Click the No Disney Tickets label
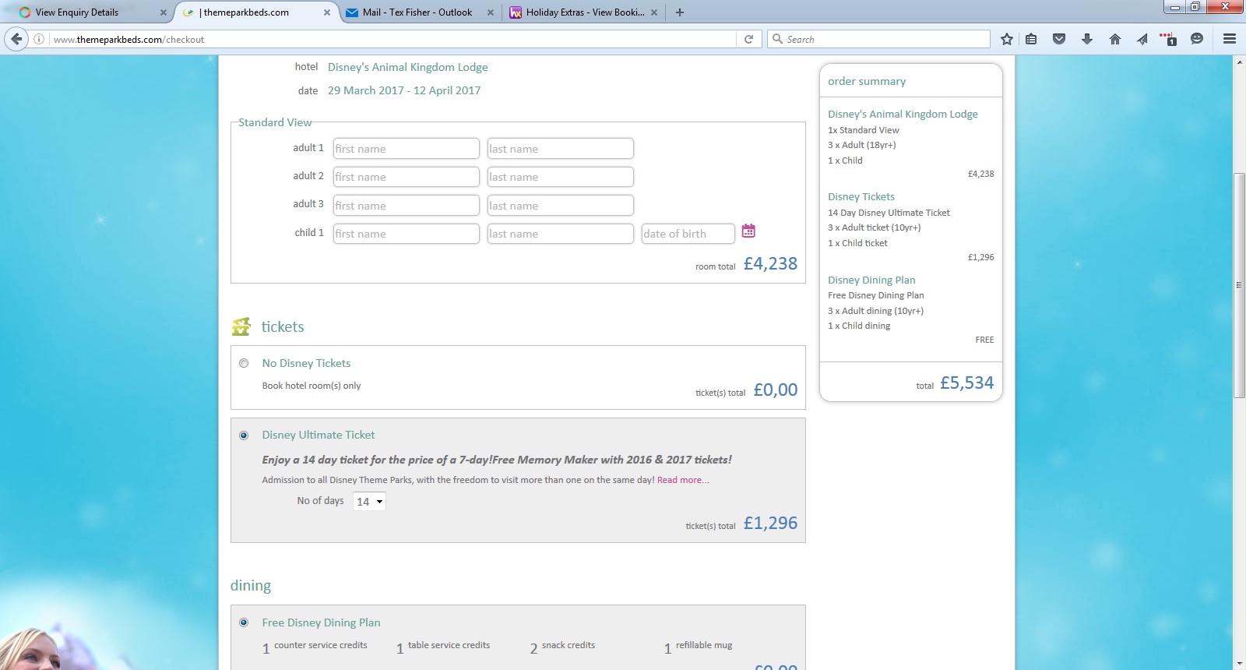The image size is (1246, 670). (306, 363)
